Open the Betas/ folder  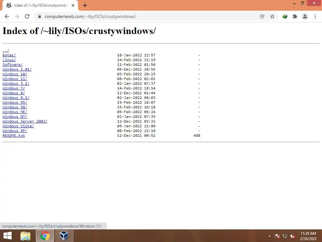coord(9,55)
